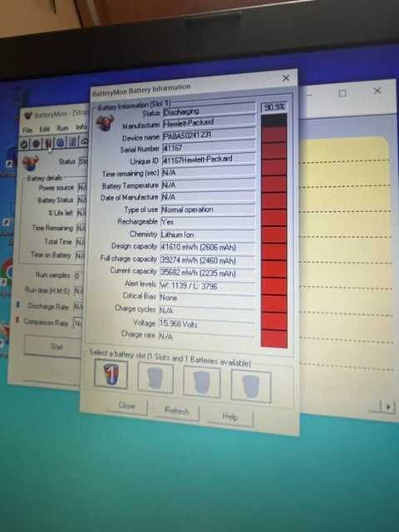
Task: Click the Close button in Battery Information
Action: click(x=127, y=406)
